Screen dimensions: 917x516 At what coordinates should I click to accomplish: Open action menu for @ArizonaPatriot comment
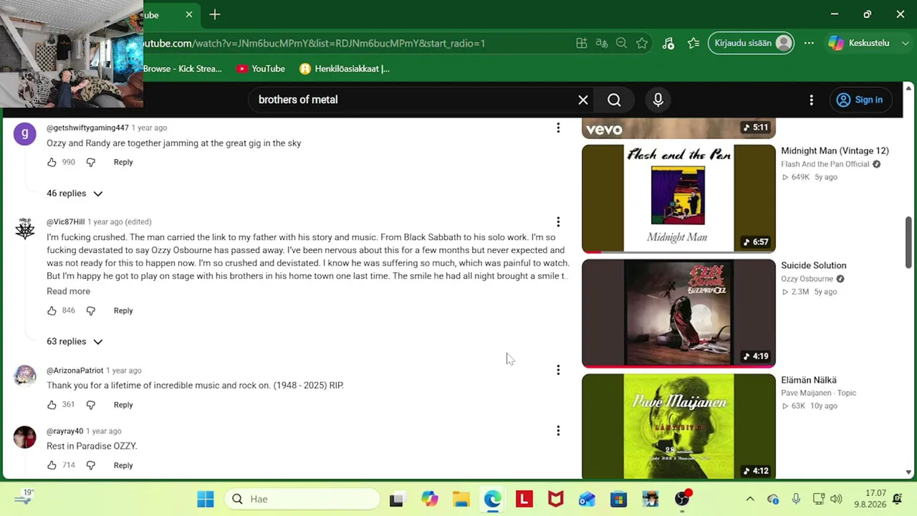point(558,370)
